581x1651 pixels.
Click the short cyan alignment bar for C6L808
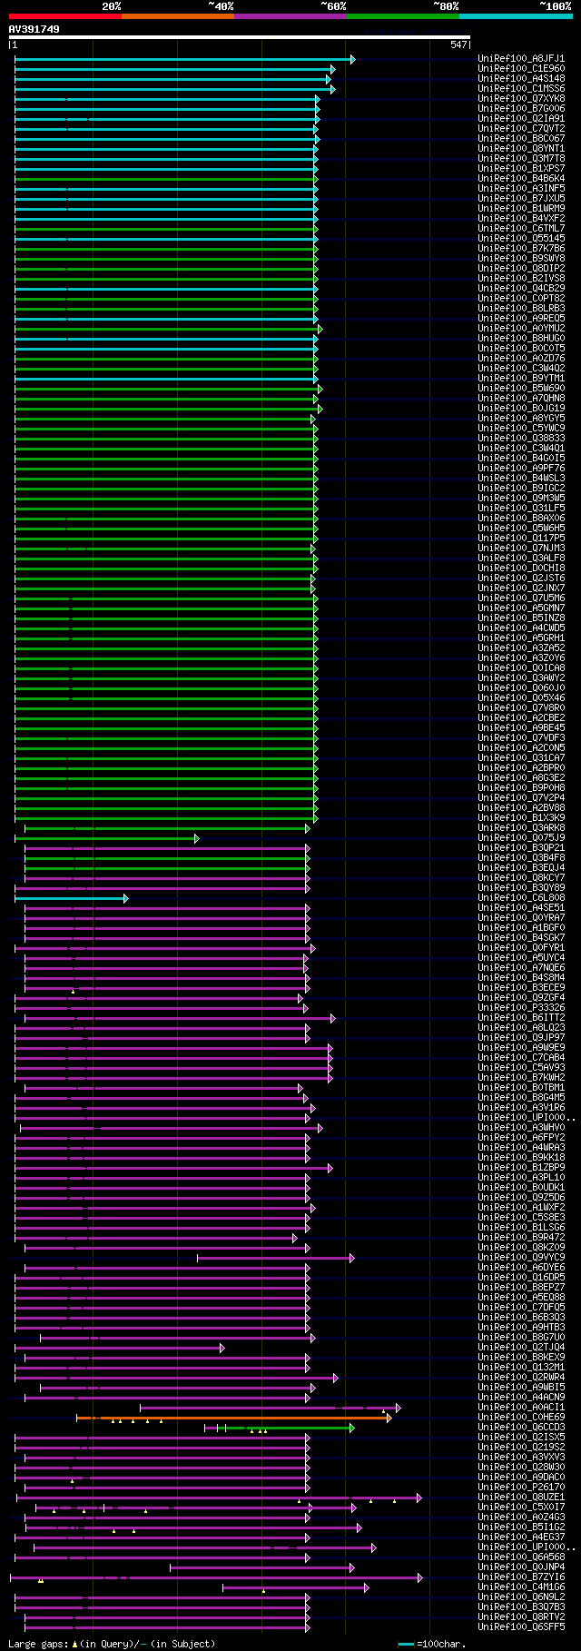click(x=71, y=898)
